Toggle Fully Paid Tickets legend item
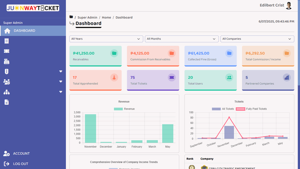Image resolution: width=300 pixels, height=169 pixels. coord(251,109)
